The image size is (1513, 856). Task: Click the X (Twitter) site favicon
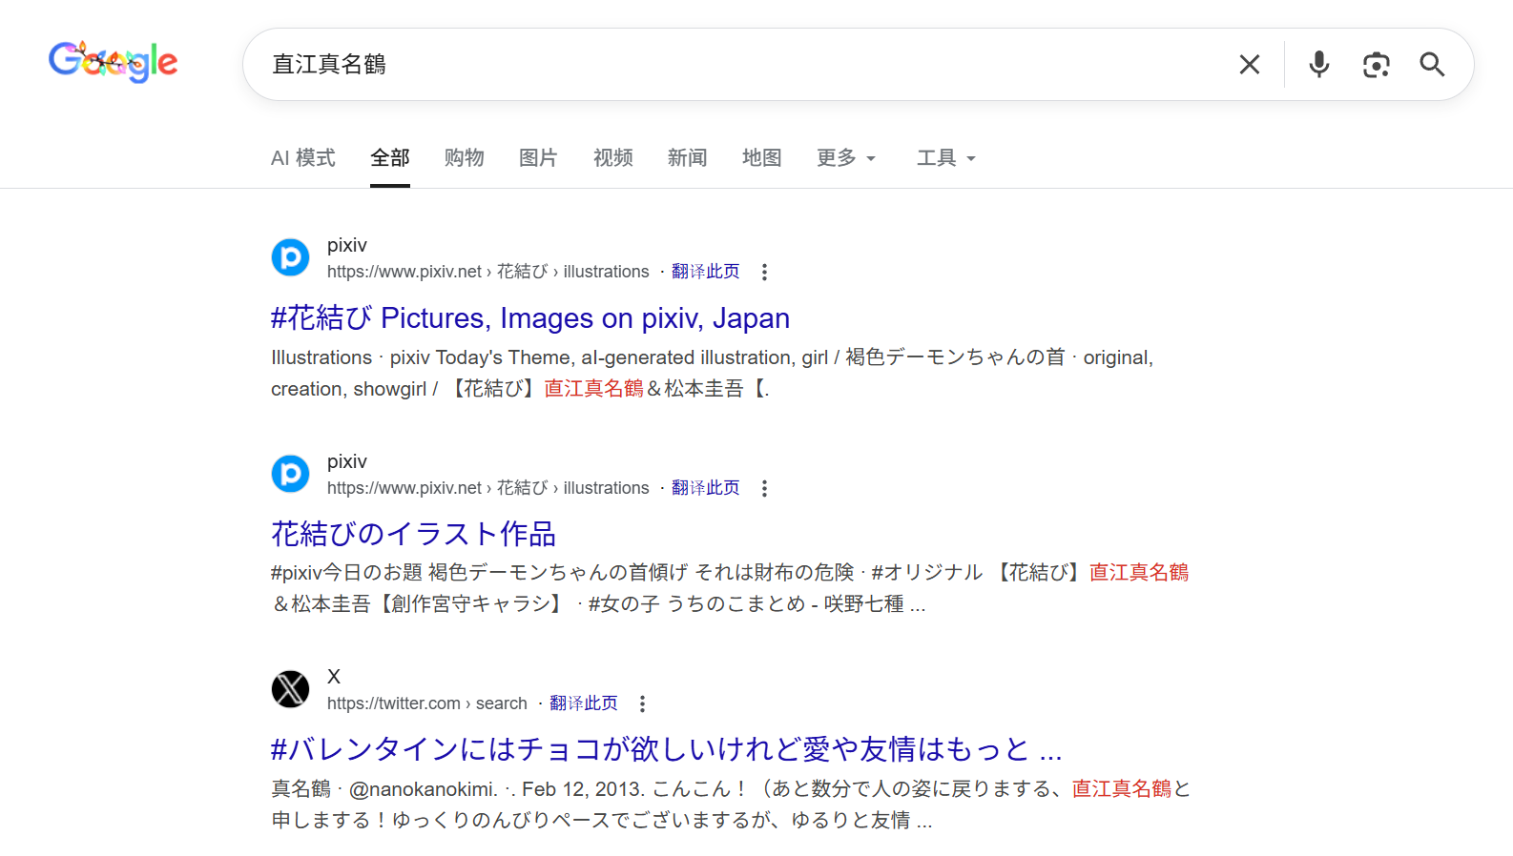pyautogui.click(x=291, y=689)
